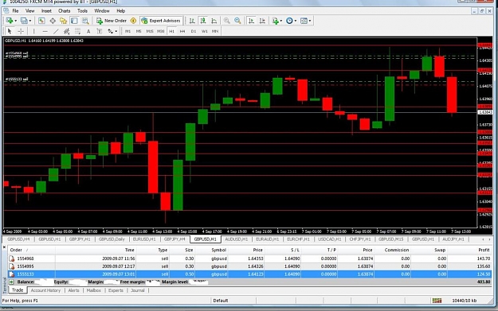Switch timeframe to M15
The width and height of the screenshot is (498, 311).
point(150,31)
